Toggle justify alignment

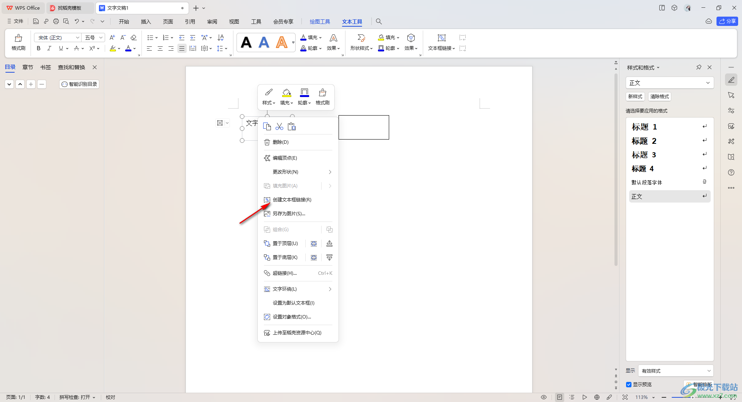(x=182, y=48)
